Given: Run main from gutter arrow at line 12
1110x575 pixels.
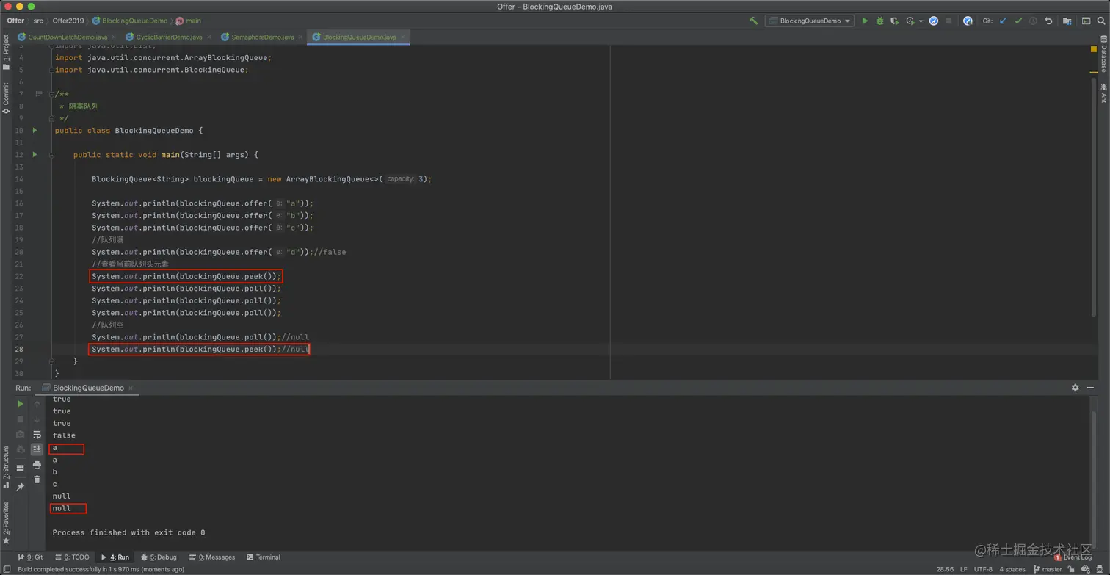Looking at the screenshot, I should [35, 155].
